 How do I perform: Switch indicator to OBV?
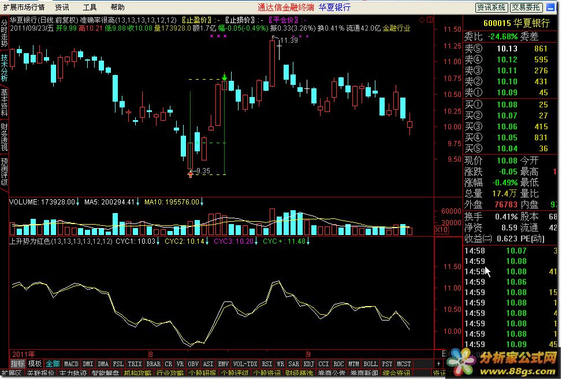(x=193, y=364)
